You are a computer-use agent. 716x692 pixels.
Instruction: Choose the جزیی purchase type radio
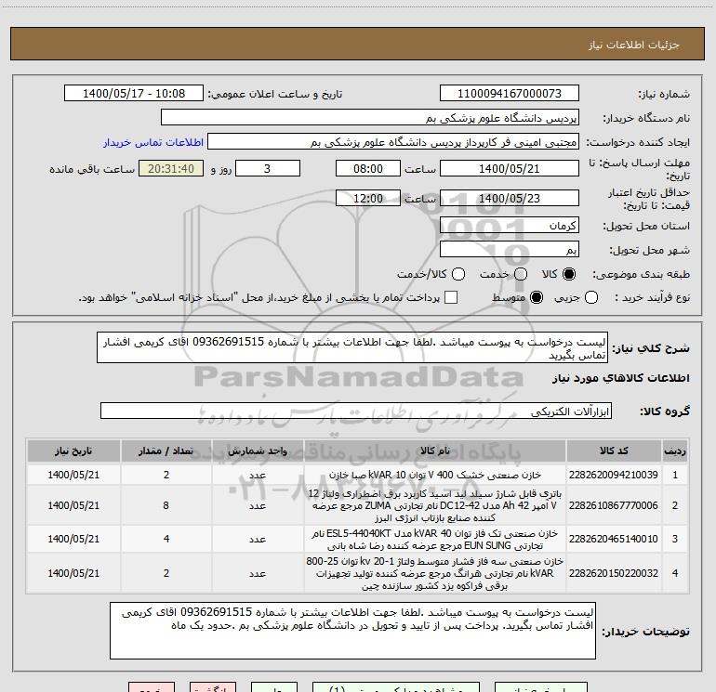click(x=591, y=297)
